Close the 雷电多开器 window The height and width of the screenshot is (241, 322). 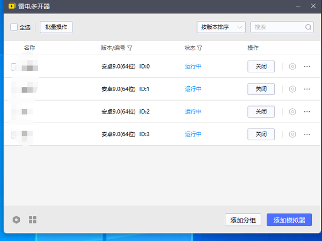(x=313, y=6)
